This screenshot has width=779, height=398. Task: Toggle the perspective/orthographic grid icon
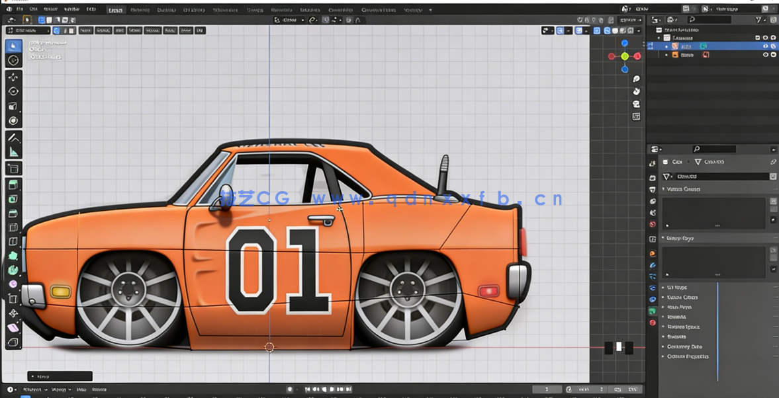point(636,116)
